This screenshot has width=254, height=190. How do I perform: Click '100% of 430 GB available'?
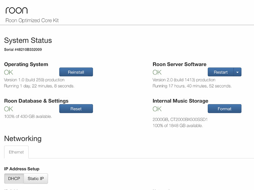28,116
